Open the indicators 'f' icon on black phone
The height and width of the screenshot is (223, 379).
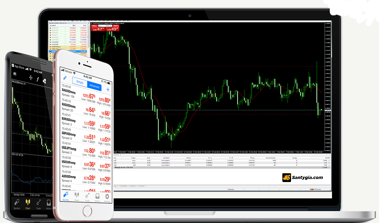pyautogui.click(x=38, y=79)
